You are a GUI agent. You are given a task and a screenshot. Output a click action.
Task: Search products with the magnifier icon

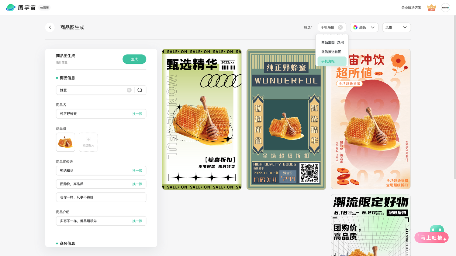[x=140, y=90]
